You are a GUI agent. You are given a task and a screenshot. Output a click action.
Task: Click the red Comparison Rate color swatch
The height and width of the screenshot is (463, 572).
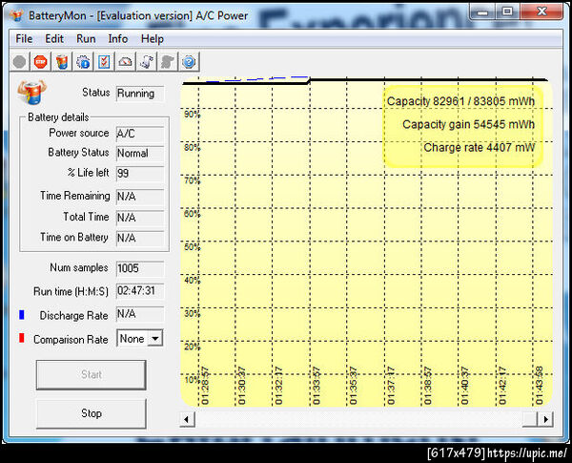22,338
